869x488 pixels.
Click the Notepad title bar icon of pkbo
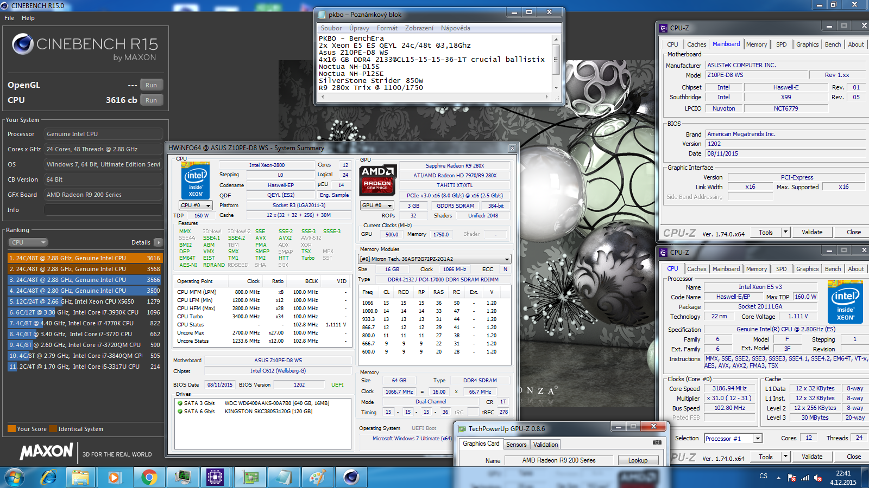click(x=322, y=15)
